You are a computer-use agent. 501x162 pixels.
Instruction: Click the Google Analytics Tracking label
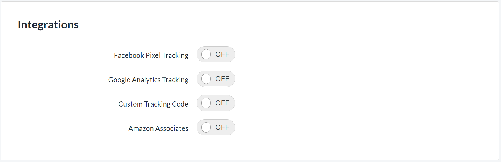click(148, 80)
